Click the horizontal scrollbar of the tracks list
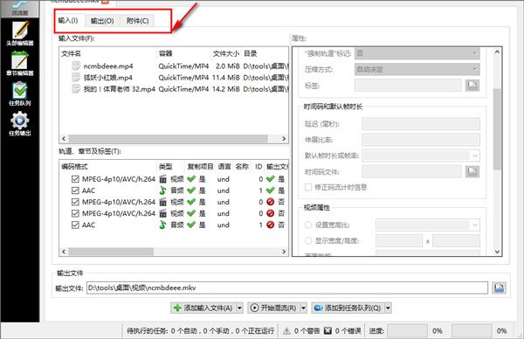 [111, 252]
